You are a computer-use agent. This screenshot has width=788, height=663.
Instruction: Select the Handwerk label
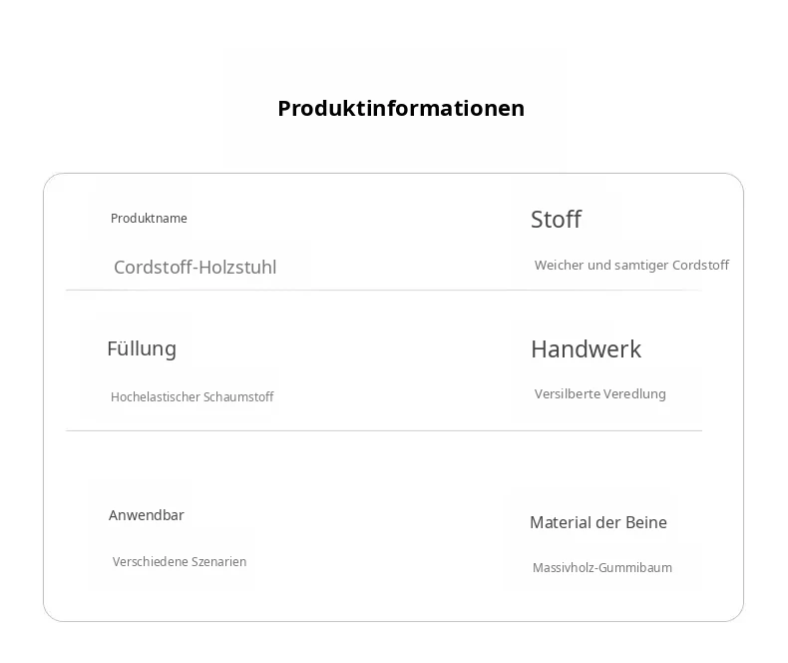(586, 349)
